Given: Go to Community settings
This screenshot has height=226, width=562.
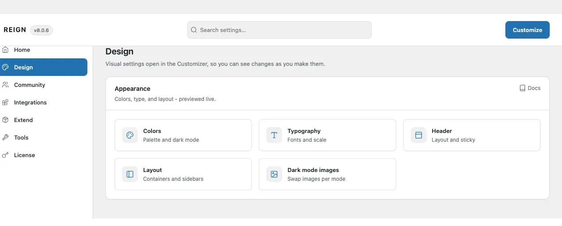Looking at the screenshot, I should [43, 85].
